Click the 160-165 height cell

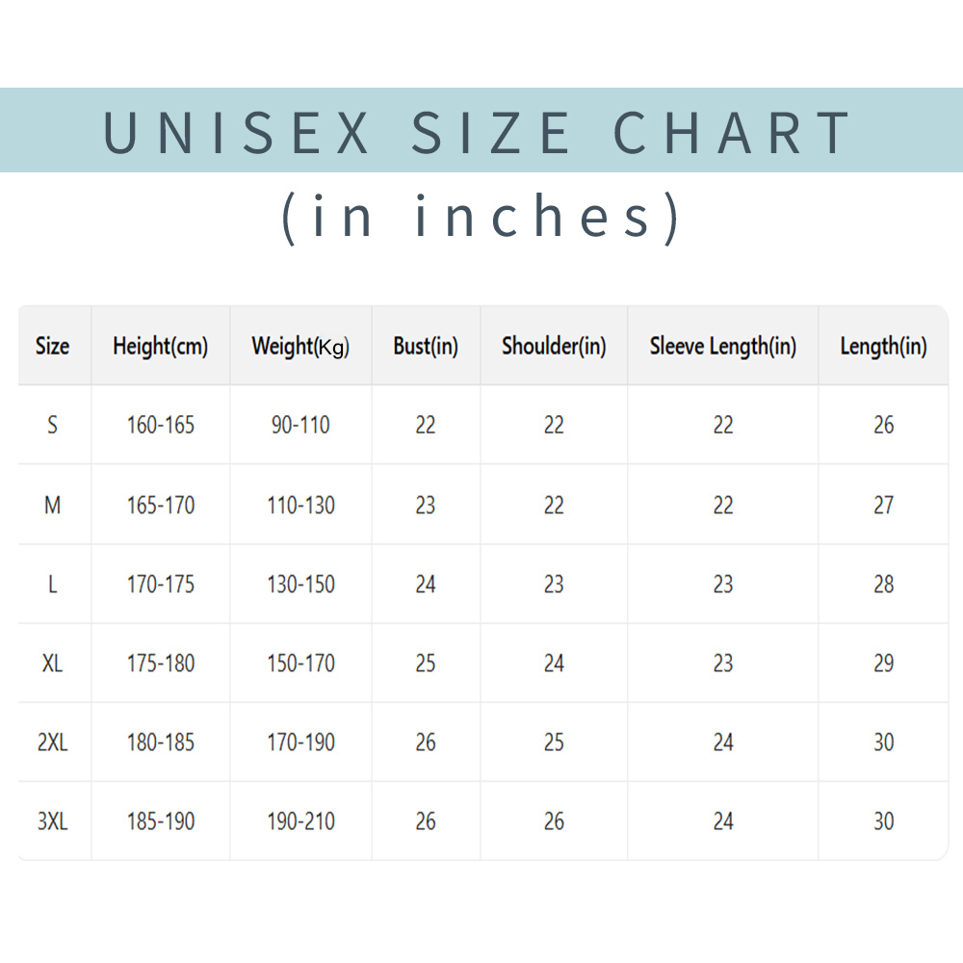coord(160,425)
